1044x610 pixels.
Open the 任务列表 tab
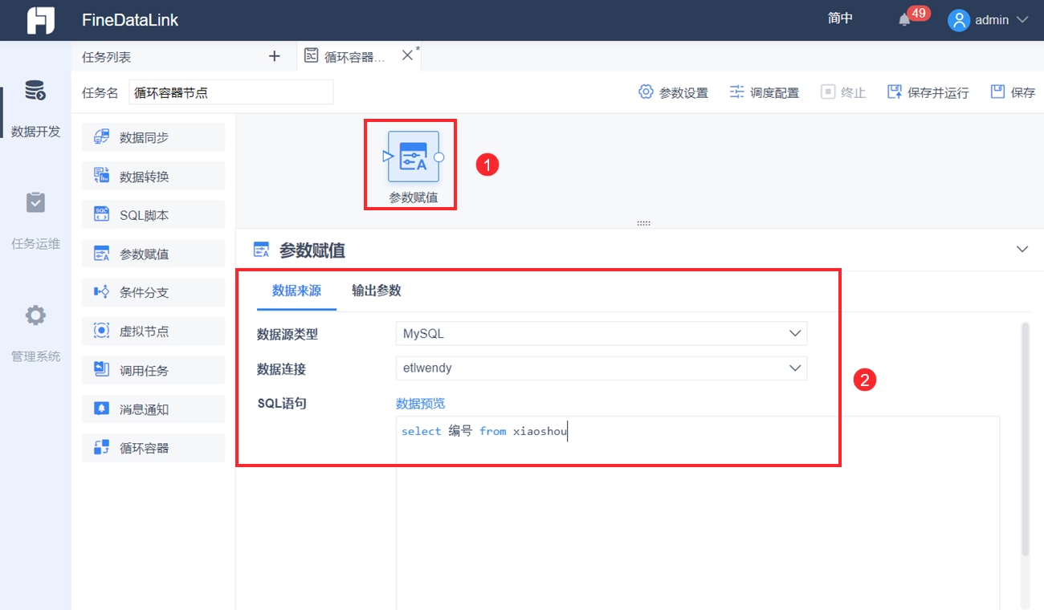107,57
